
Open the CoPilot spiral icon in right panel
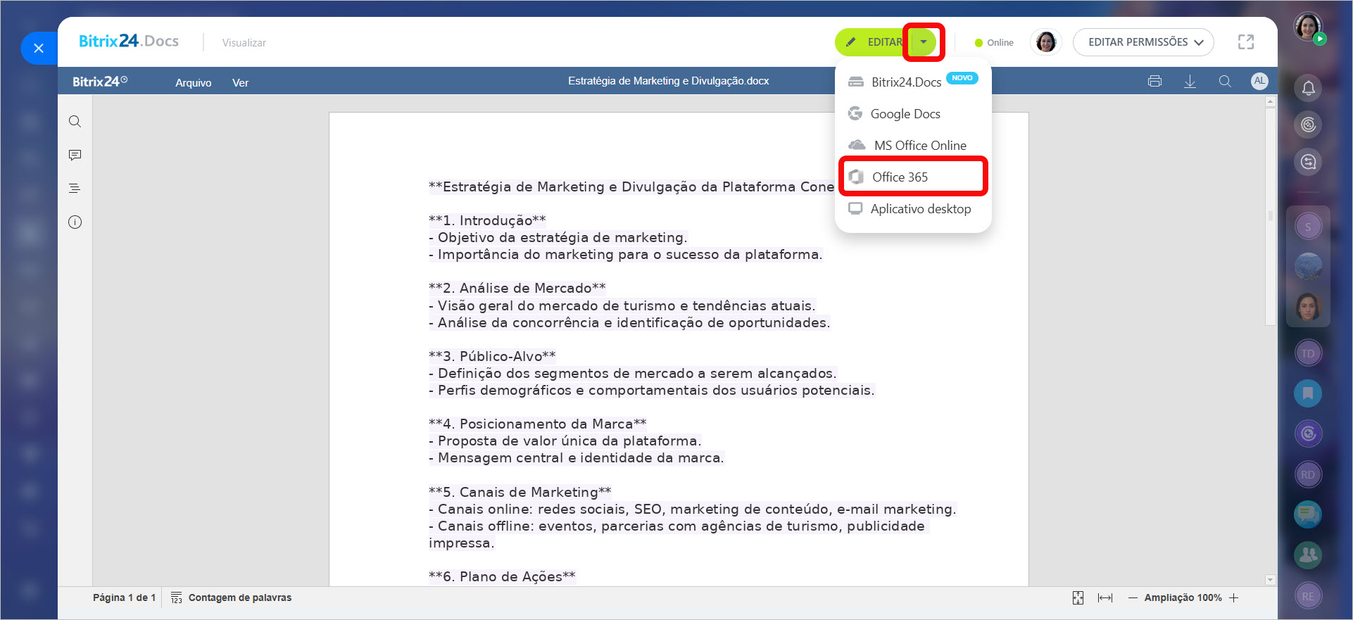[1308, 125]
